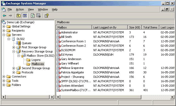Expand the Tools node
Screen dimensions: 176x106
point(4,81)
